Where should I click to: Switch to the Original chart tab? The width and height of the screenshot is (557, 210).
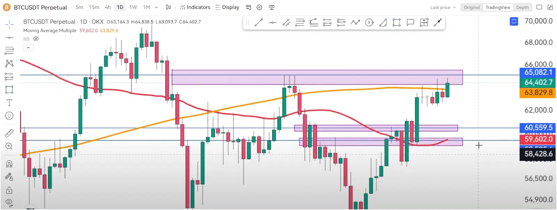[x=472, y=7]
